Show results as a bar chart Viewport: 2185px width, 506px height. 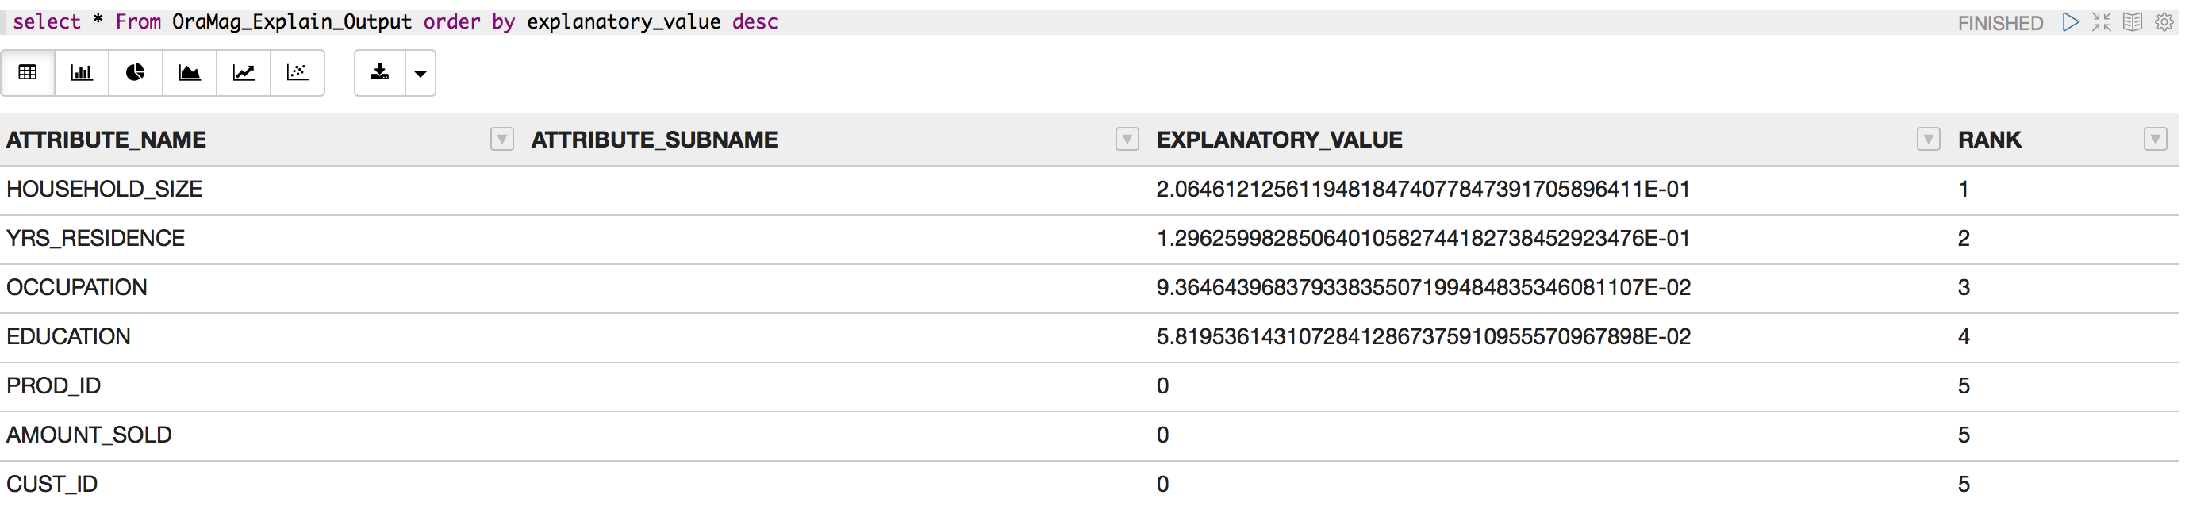[82, 73]
